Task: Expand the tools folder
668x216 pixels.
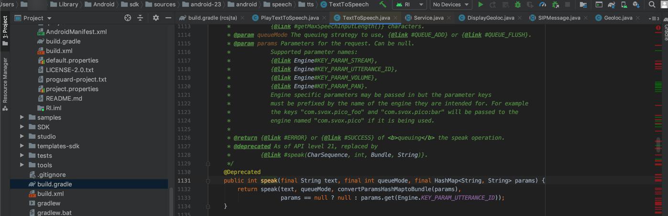Action: coord(22,165)
